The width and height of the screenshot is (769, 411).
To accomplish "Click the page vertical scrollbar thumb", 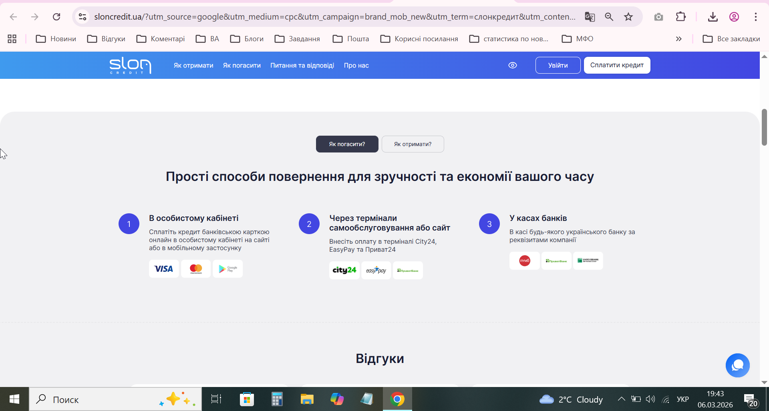I will click(x=764, y=127).
